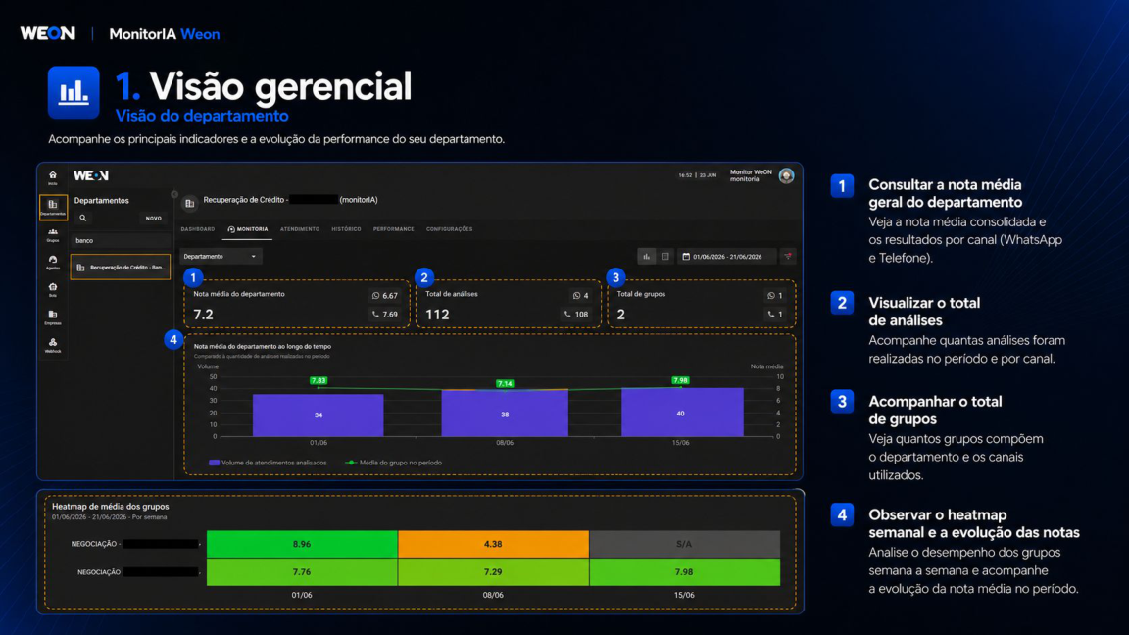Switch to the ATENDIMENTO tab

tap(300, 229)
